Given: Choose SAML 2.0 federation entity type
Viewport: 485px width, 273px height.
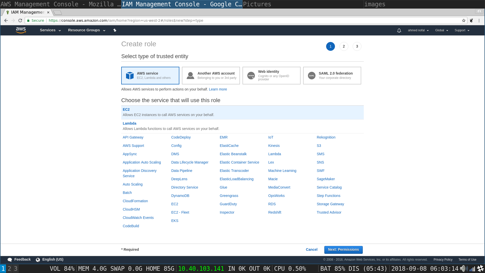Looking at the screenshot, I should [332, 76].
